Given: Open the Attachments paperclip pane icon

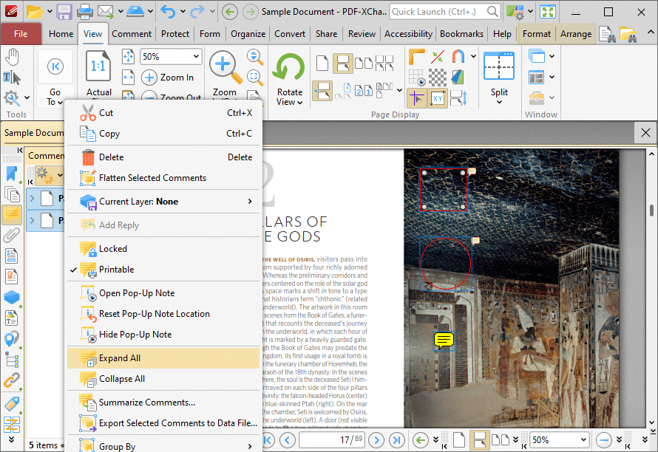Looking at the screenshot, I should click(12, 235).
